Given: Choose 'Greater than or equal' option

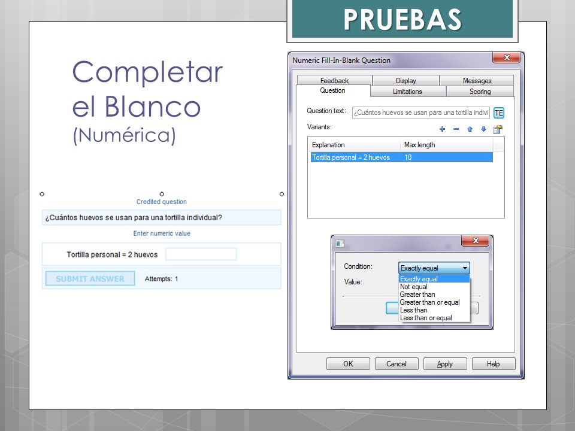Looking at the screenshot, I should tap(434, 302).
